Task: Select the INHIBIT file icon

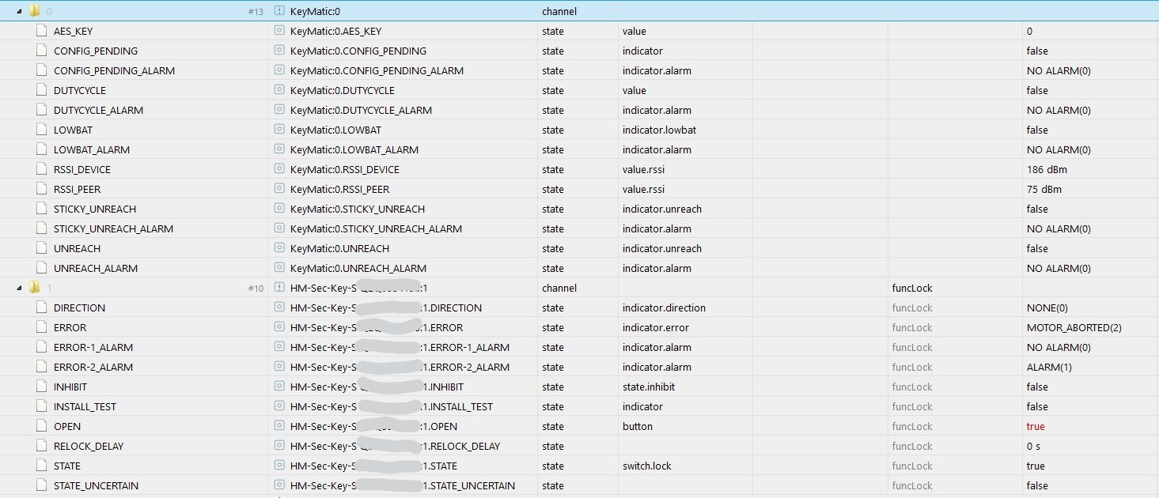Action: coord(42,387)
